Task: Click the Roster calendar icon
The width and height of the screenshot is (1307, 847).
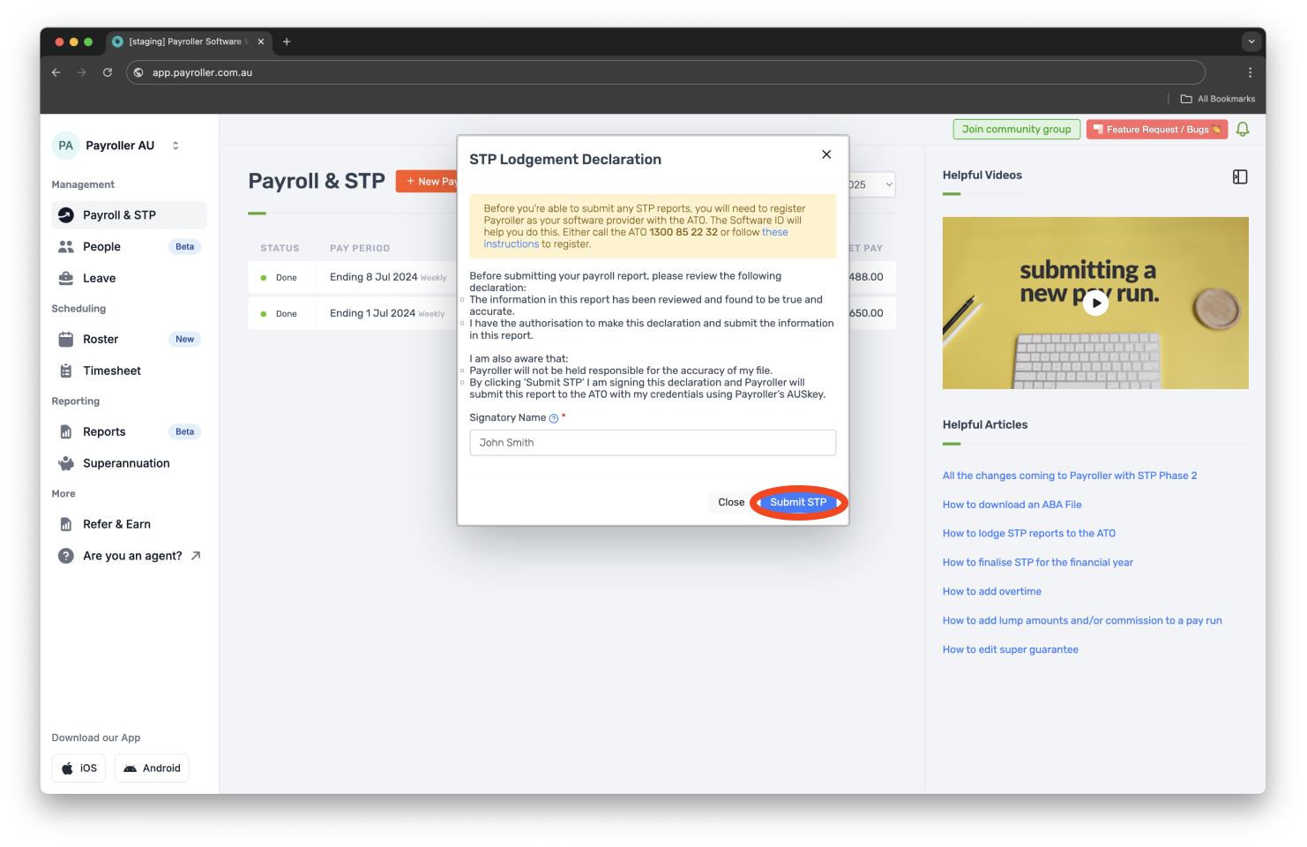Action: [66, 339]
